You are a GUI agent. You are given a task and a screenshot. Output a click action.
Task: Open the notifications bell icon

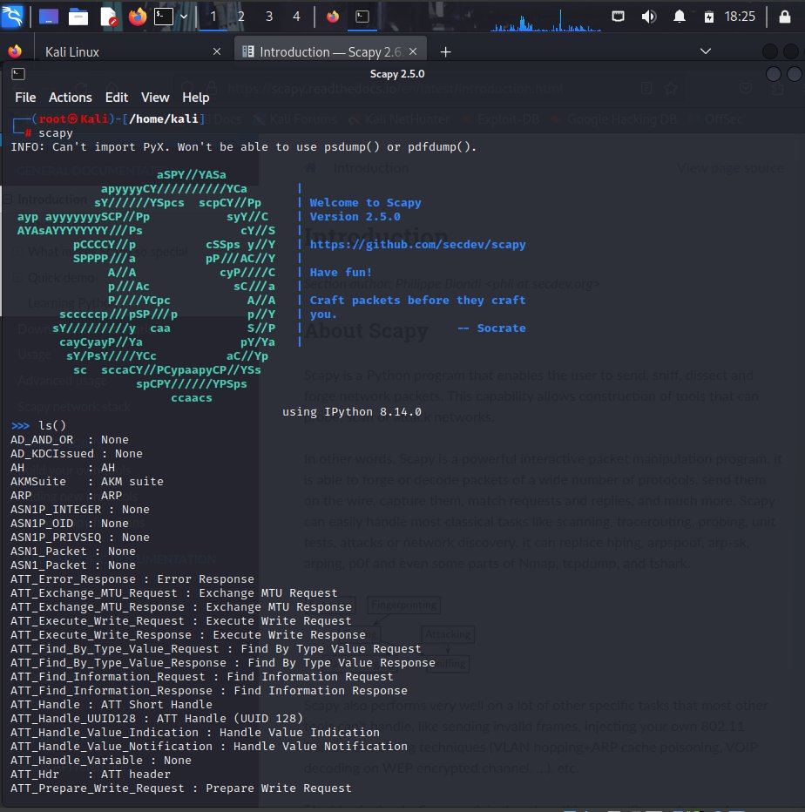point(680,17)
